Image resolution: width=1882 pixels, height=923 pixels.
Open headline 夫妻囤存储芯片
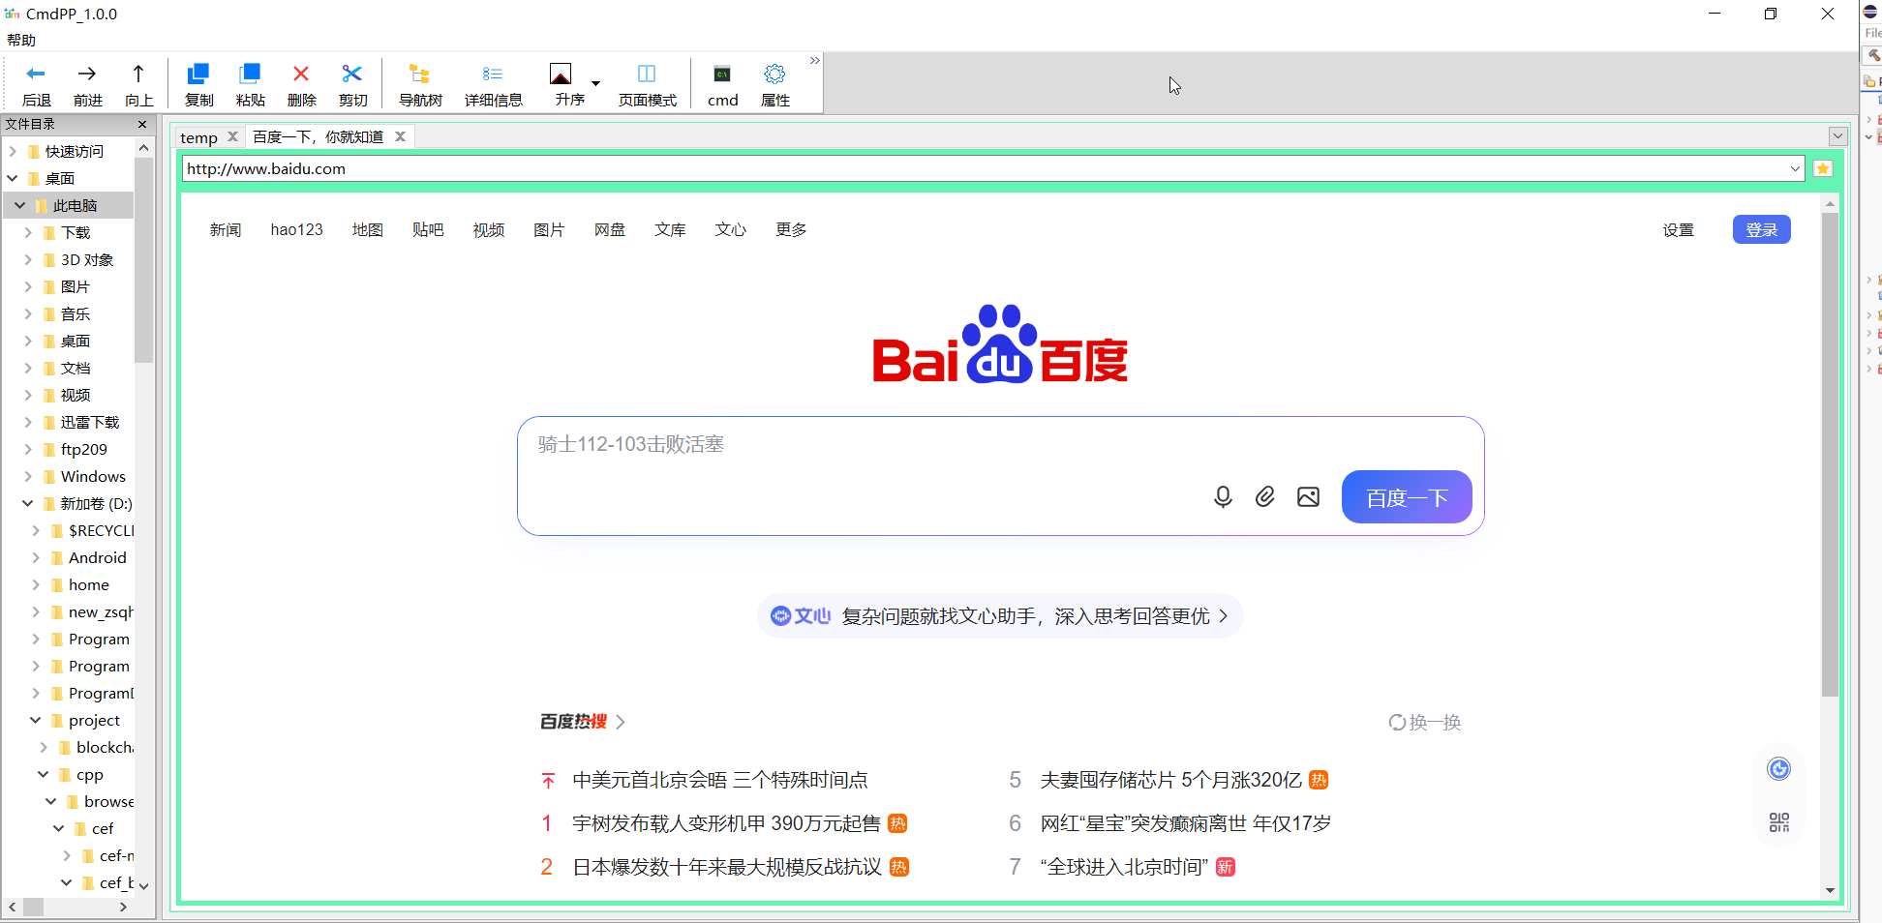click(1170, 780)
